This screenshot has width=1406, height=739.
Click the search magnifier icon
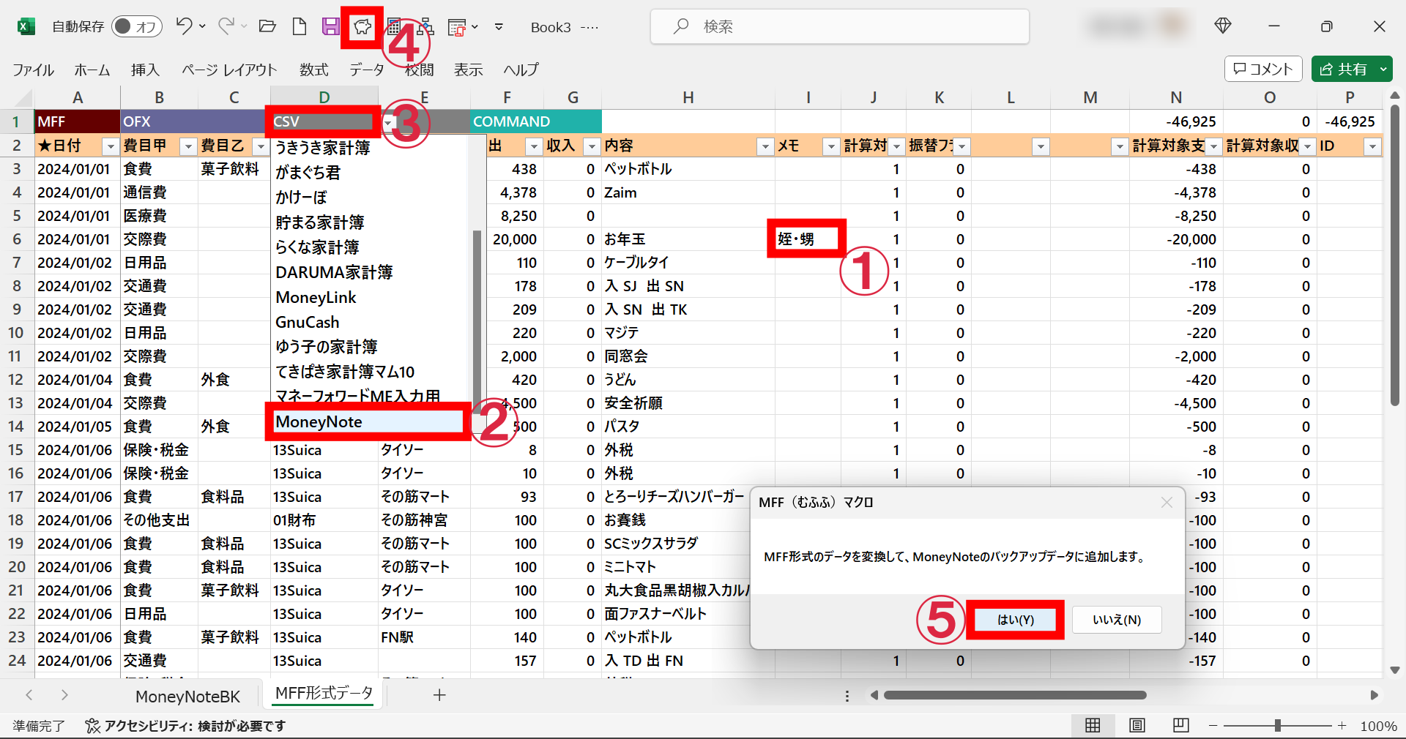680,26
